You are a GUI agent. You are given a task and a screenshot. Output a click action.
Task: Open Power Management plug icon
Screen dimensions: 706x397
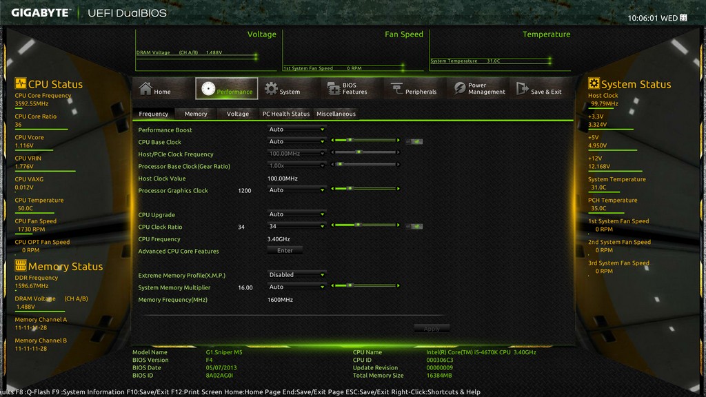460,88
